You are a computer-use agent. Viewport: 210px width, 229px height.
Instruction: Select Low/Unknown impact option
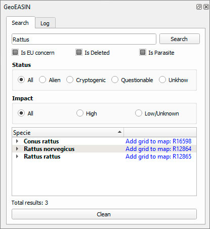tap(139, 113)
